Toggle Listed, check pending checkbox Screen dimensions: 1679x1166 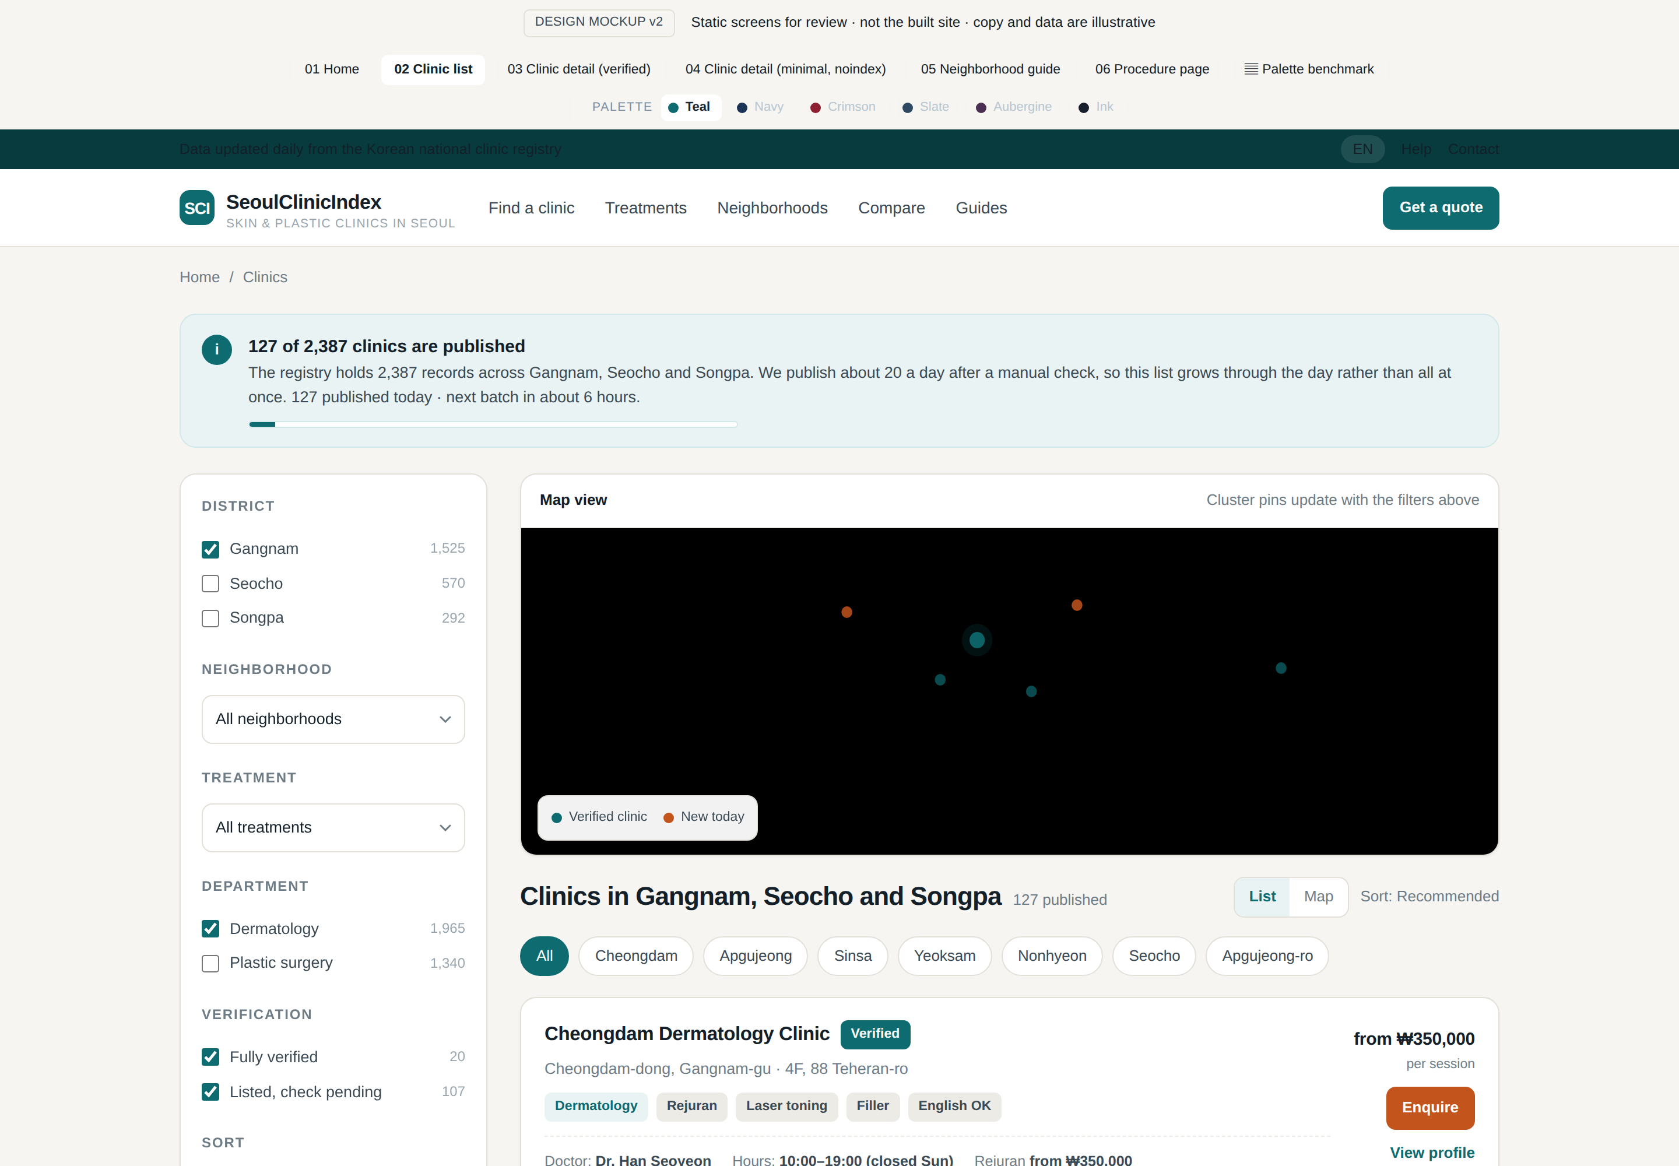210,1091
